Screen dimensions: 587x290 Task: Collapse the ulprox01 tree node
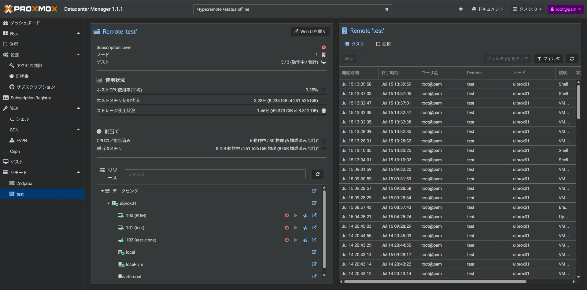coord(109,203)
